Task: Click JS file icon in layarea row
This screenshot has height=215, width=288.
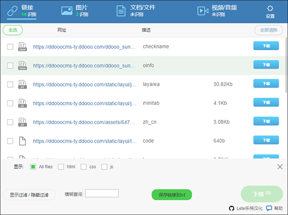Action: [x=23, y=84]
